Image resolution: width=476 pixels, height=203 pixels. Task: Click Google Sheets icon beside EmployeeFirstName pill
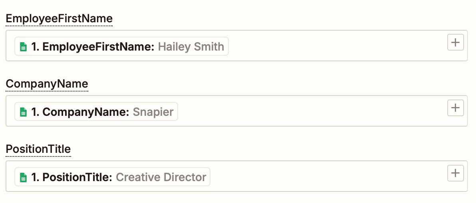pos(24,47)
